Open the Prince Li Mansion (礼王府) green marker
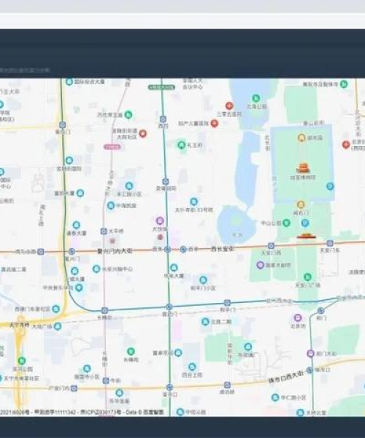Screen dimensions: 365x438 182,145
